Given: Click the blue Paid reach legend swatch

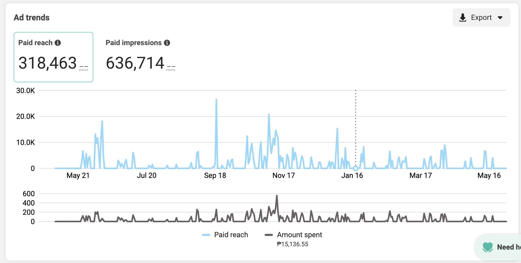Looking at the screenshot, I should pos(206,235).
